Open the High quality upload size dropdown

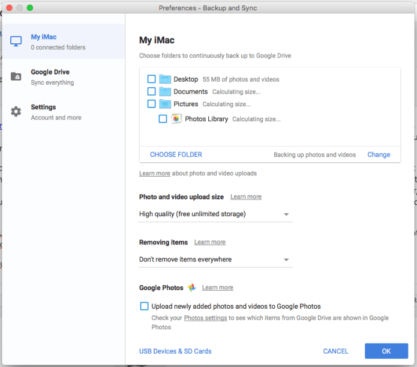[215, 214]
